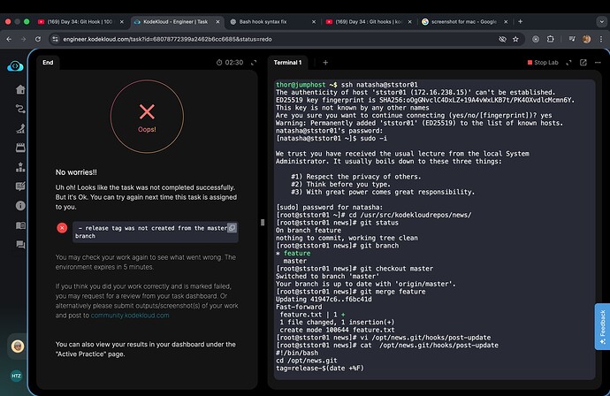Open the leaderboard podium star icon
The image size is (610, 396).
pos(20,167)
